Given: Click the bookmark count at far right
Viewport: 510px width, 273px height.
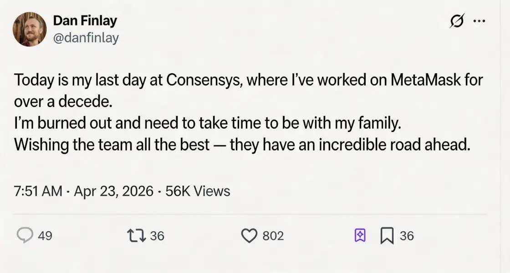Looking at the screenshot, I should coord(407,236).
